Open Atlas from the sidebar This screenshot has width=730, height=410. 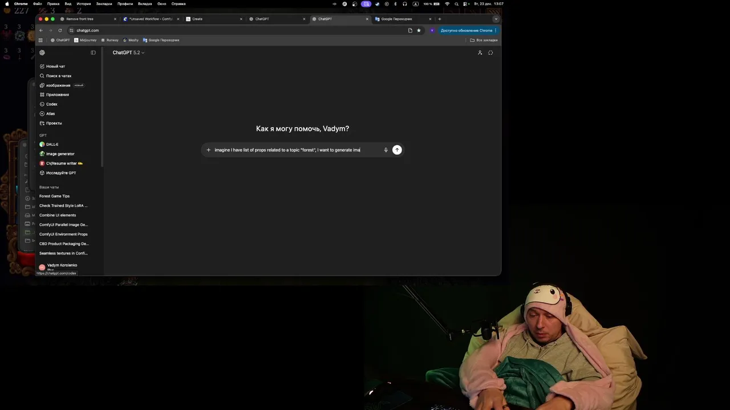(x=47, y=114)
